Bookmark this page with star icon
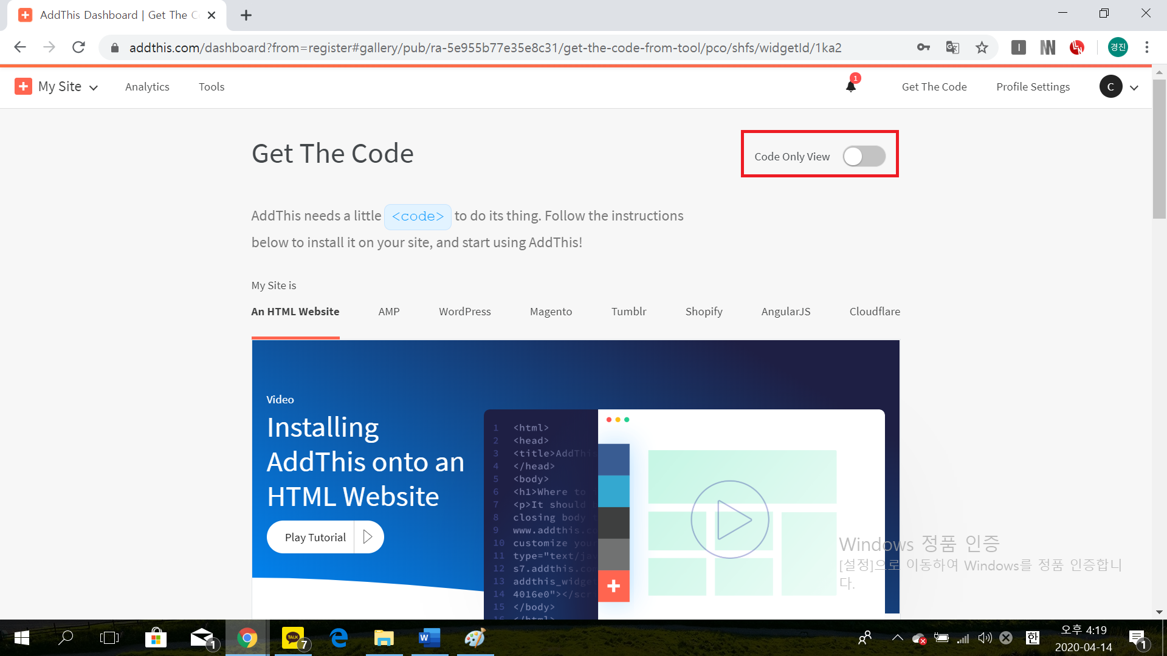The height and width of the screenshot is (656, 1167). pos(982,47)
